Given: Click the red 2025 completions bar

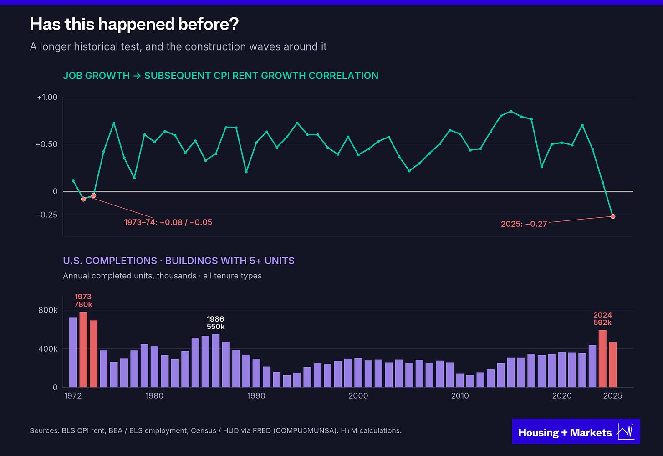Looking at the screenshot, I should 613,365.
